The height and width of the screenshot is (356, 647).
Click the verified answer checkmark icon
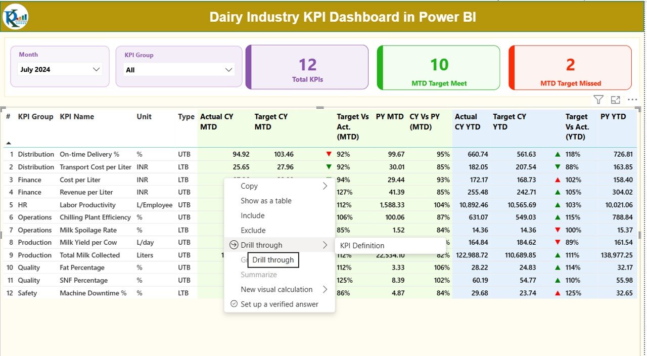pos(234,304)
